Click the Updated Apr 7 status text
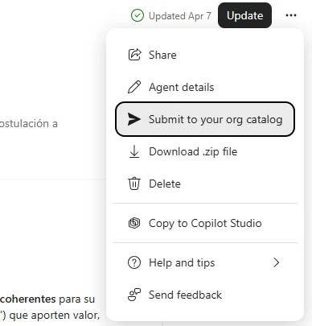Viewport: 312px width, 326px height. [x=180, y=16]
